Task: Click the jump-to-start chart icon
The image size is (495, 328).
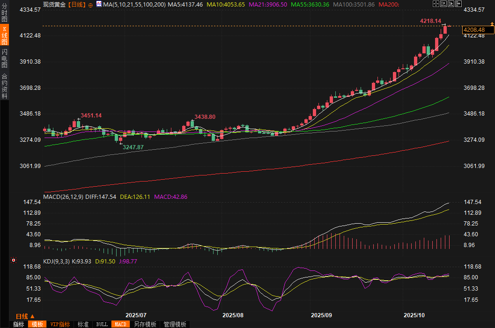Action: [443, 4]
